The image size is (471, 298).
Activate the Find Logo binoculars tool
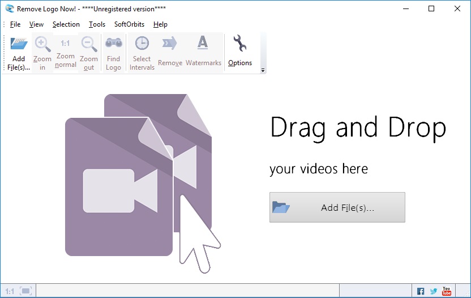pos(113,53)
